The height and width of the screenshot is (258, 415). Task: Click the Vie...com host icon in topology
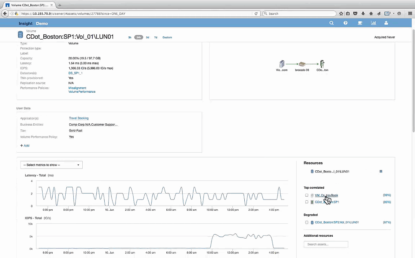point(282,64)
